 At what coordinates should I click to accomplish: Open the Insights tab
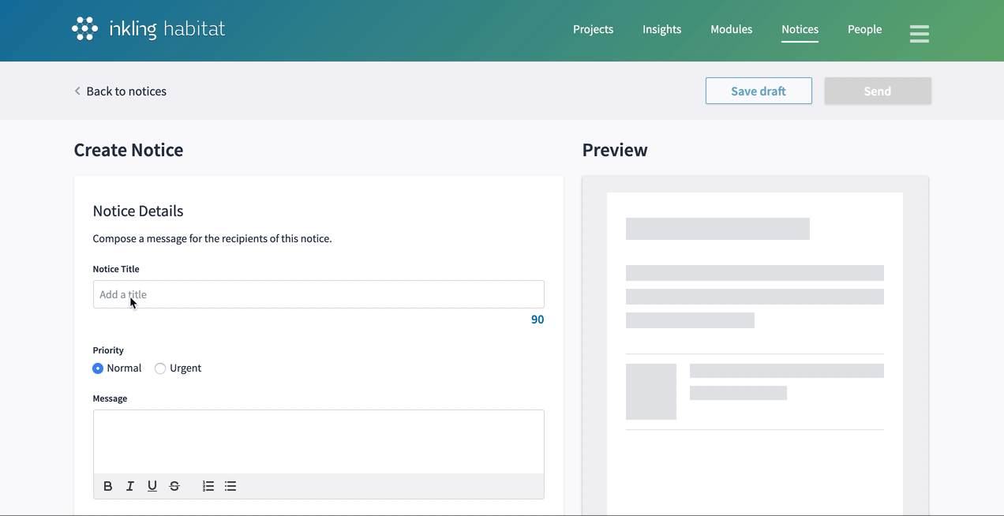pos(661,29)
